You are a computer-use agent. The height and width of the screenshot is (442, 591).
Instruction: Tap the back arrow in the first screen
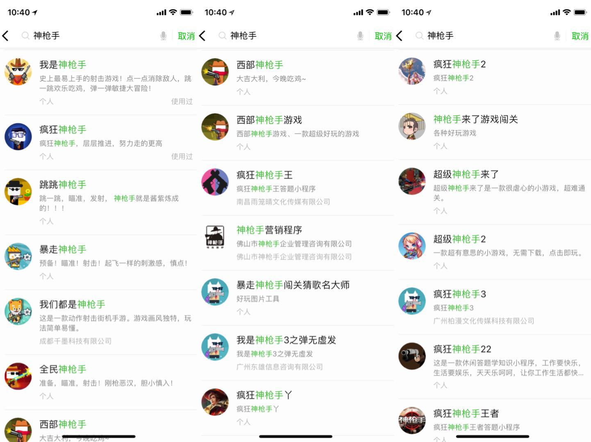(x=6, y=36)
